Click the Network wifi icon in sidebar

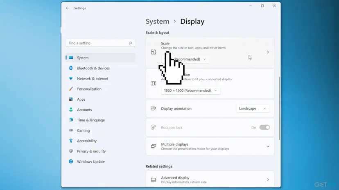71,78
